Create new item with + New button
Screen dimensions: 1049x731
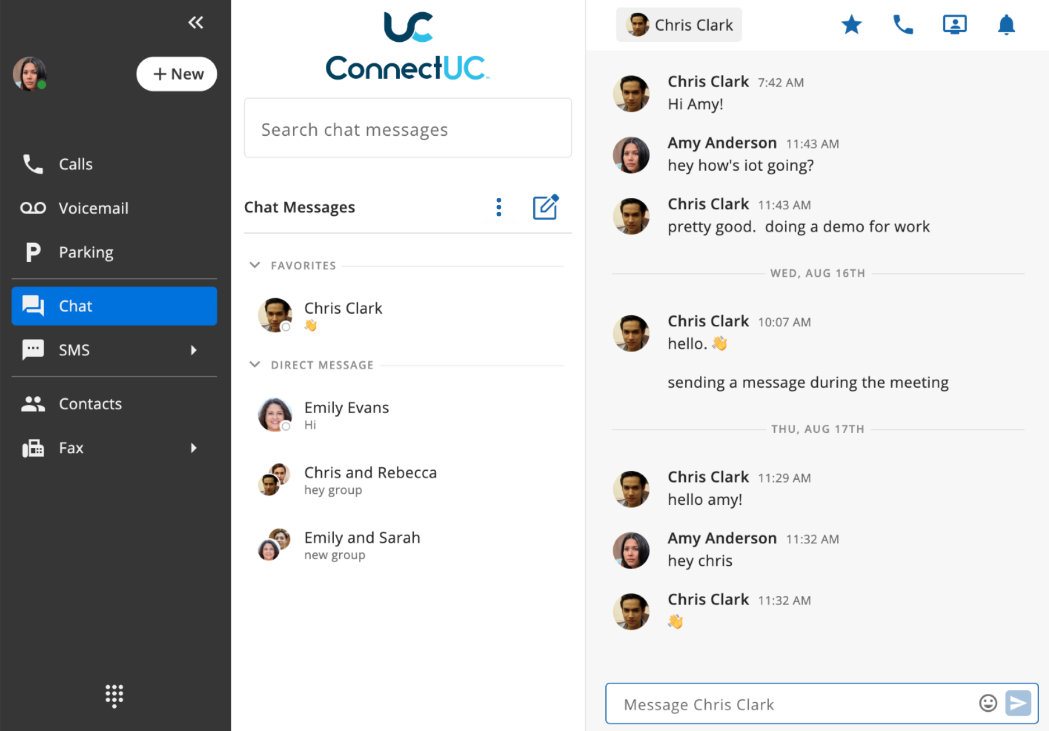[x=177, y=74]
